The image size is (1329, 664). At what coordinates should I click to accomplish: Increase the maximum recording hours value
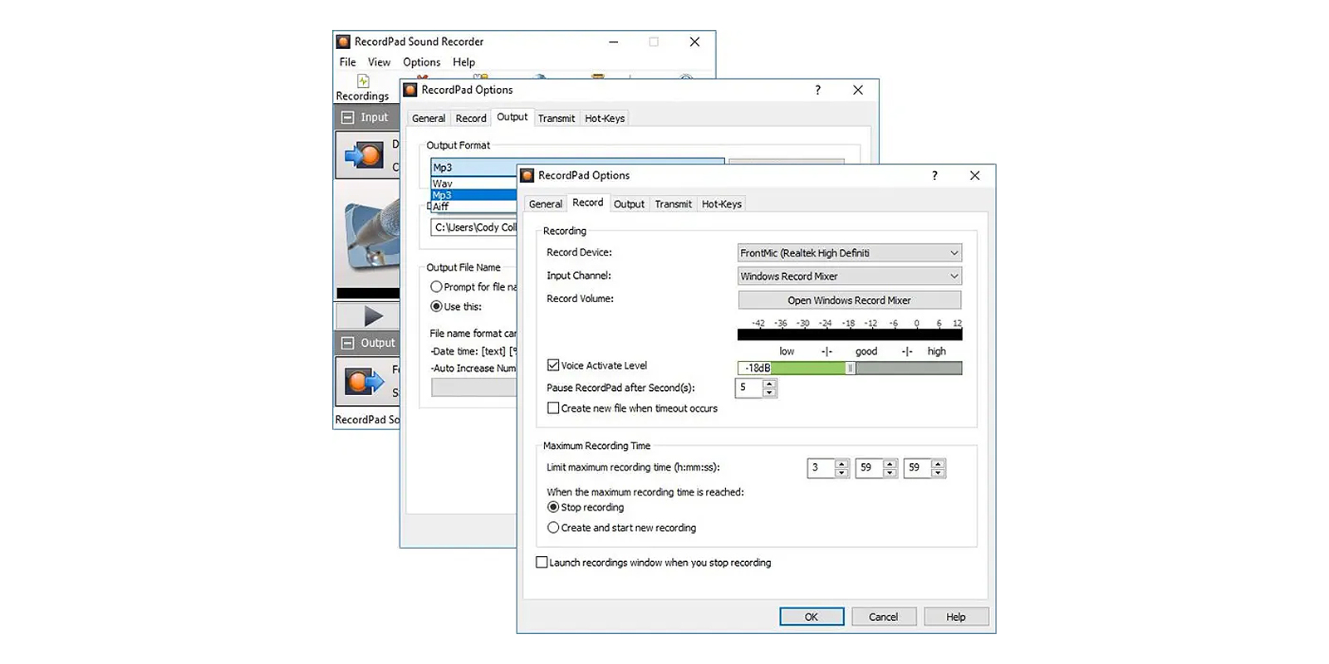(x=841, y=464)
